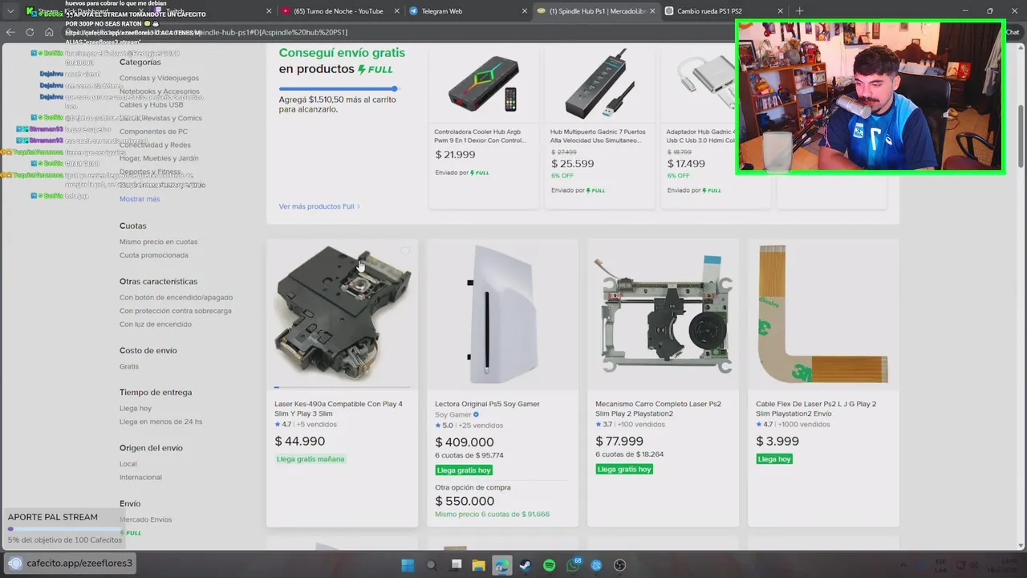Viewport: 1027px width, 578px height.
Task: Open Windows taskbar search
Action: coord(431,565)
